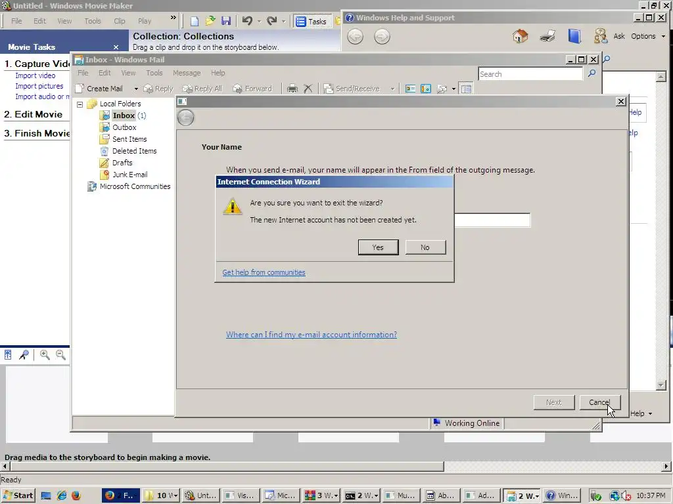Viewport: 673px width, 504px height.
Task: Open 'Where can I find my e-mail account information?' link
Action: point(311,335)
